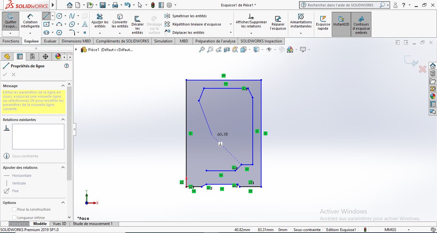The width and height of the screenshot is (437, 233).
Task: Select the Sketch Fillet tool
Action: (x=72, y=33)
